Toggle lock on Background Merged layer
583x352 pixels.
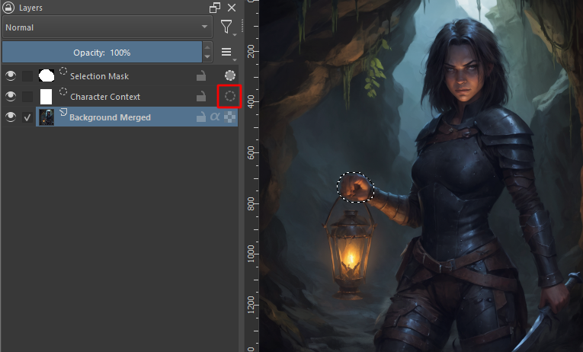201,117
